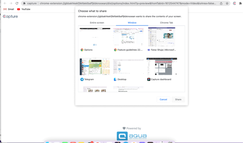Select the Capture dashboard window thumbnail
Viewport: 243px width, 143px height.
162,69
